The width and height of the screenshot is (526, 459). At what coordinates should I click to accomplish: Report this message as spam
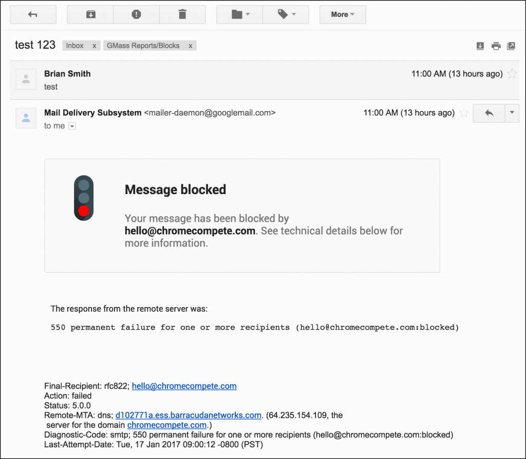click(136, 14)
